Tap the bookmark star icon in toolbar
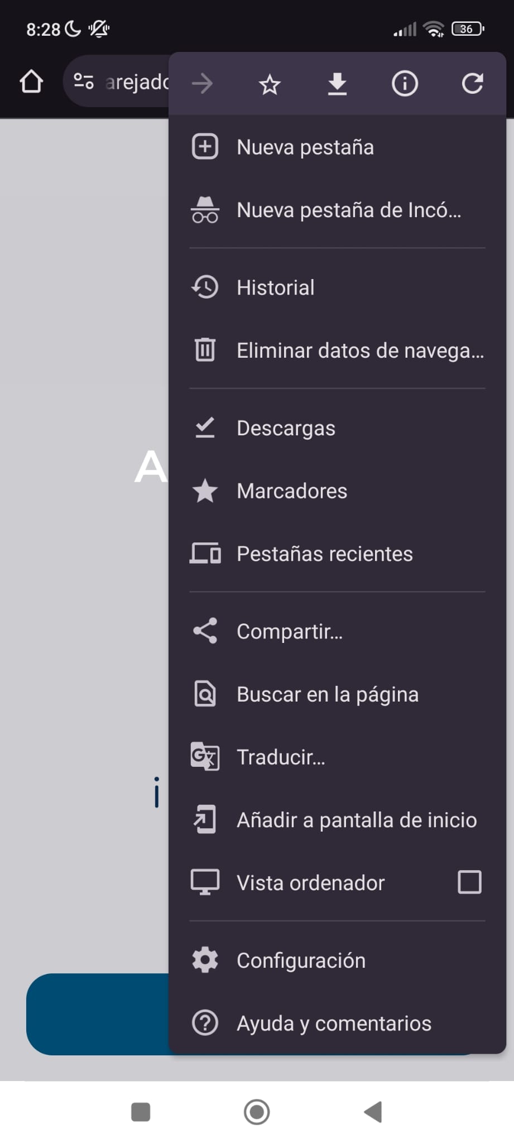This screenshot has width=514, height=1143. pos(270,84)
